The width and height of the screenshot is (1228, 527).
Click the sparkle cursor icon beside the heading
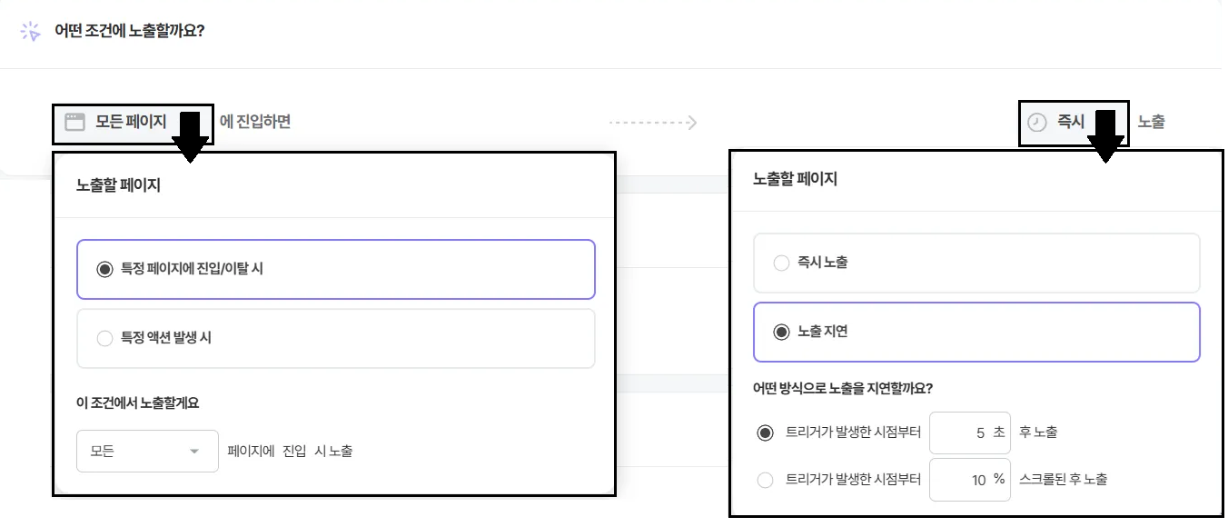tap(31, 31)
